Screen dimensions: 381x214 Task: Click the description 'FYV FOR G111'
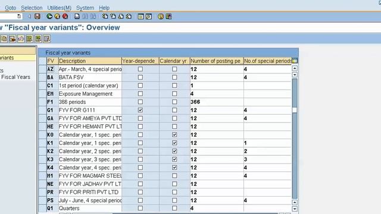point(77,110)
